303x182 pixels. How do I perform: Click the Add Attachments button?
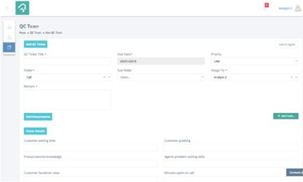[38, 117]
